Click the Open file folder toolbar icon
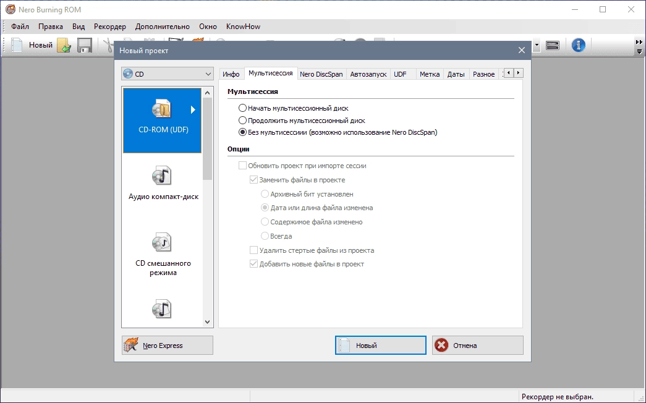Image resolution: width=646 pixels, height=403 pixels. 64,45
